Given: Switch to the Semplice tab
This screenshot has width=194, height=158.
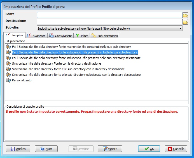Looking at the screenshot, I should pos(15,35).
